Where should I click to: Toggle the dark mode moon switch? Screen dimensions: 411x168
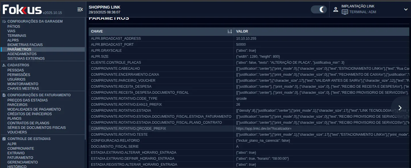click(319, 9)
